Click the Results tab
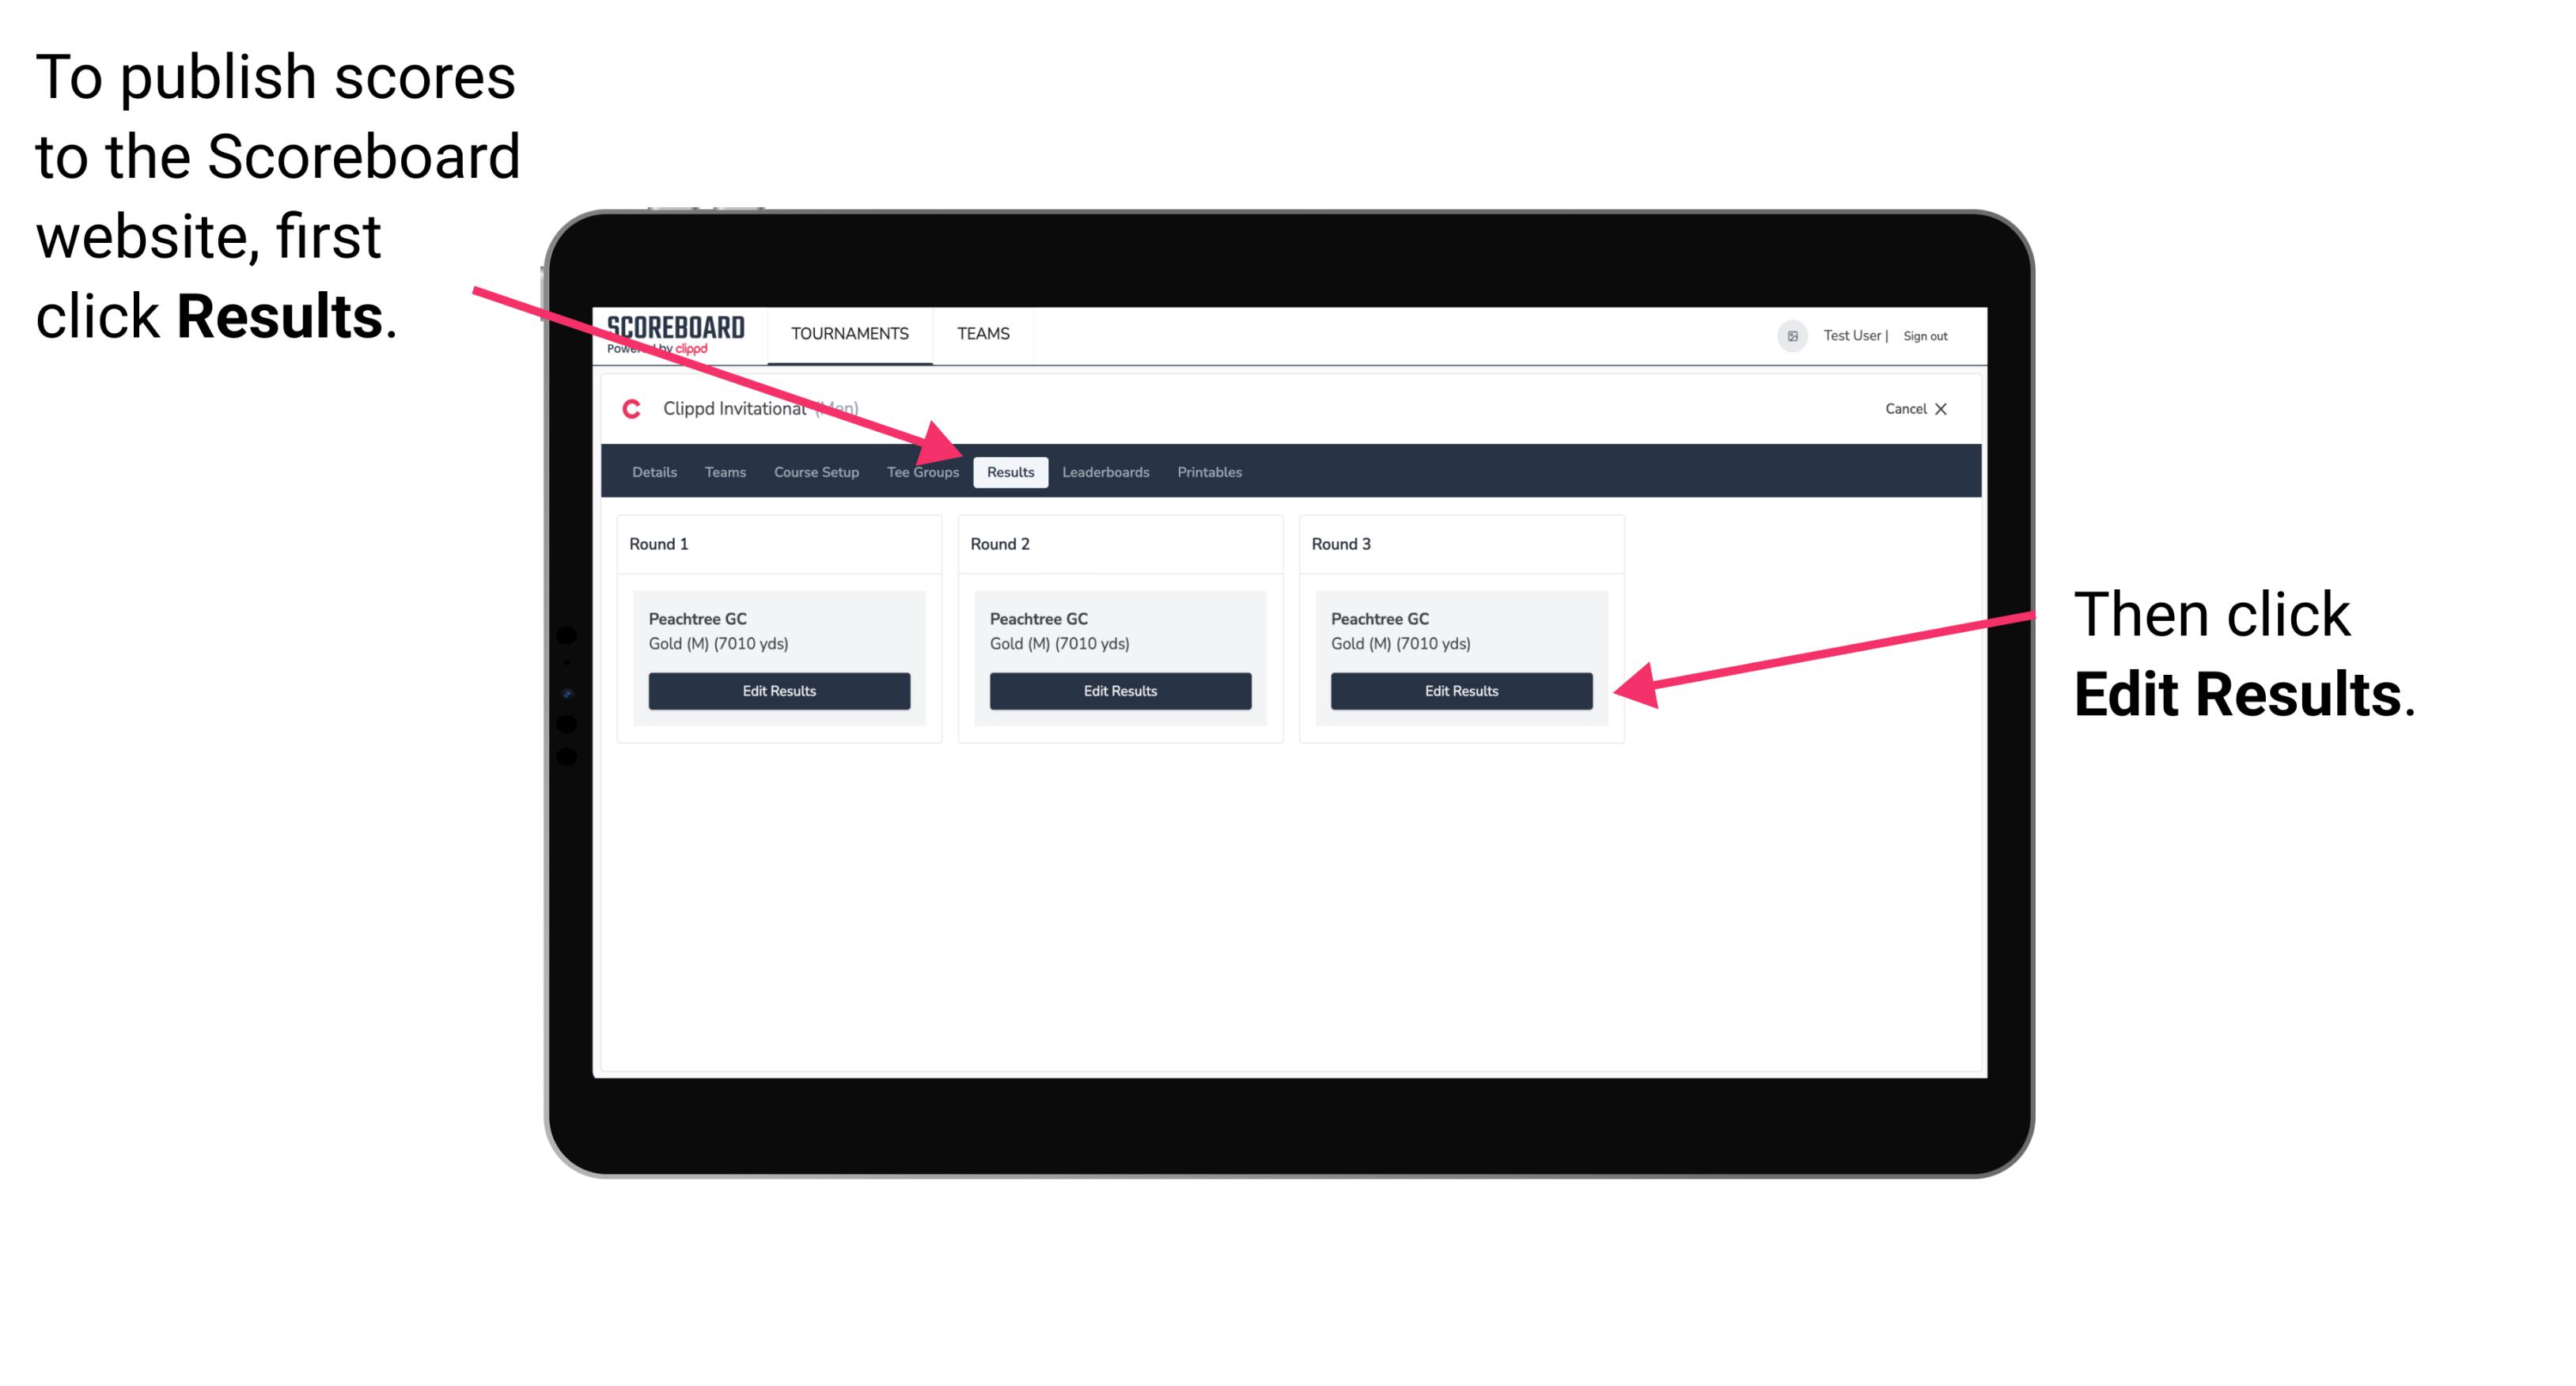 (x=1010, y=471)
